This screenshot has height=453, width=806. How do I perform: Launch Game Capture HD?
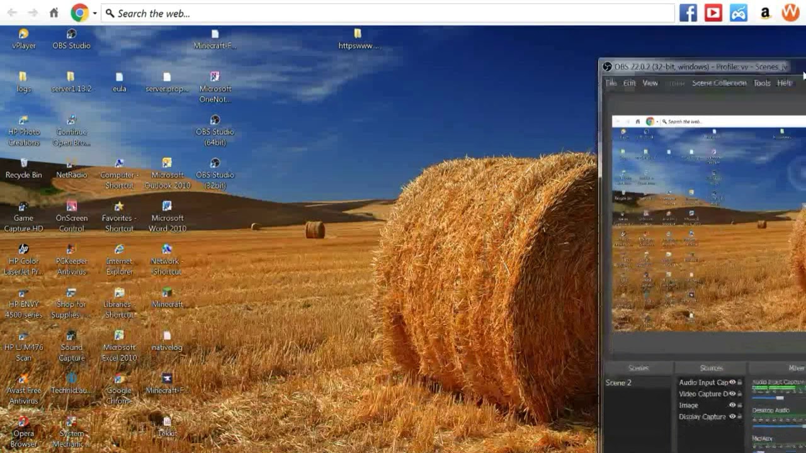[x=23, y=217]
